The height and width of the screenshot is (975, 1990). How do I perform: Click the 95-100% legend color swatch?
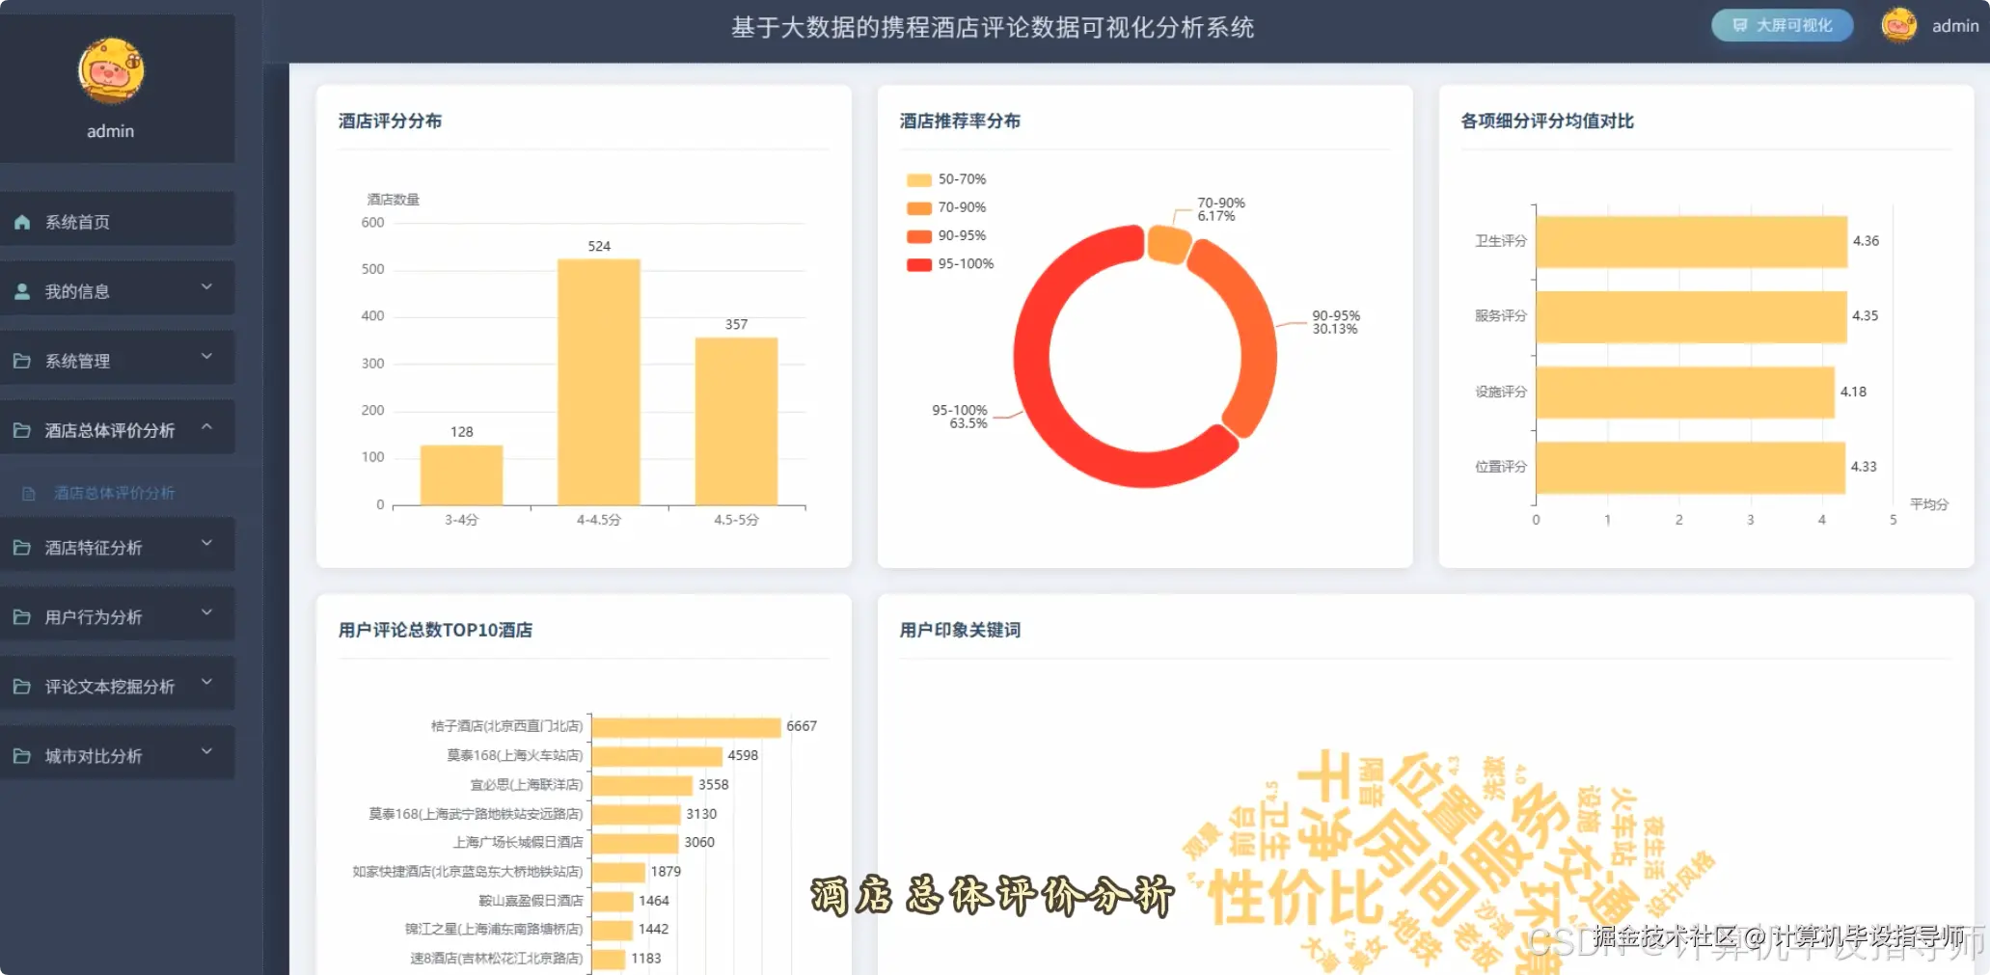click(x=919, y=265)
